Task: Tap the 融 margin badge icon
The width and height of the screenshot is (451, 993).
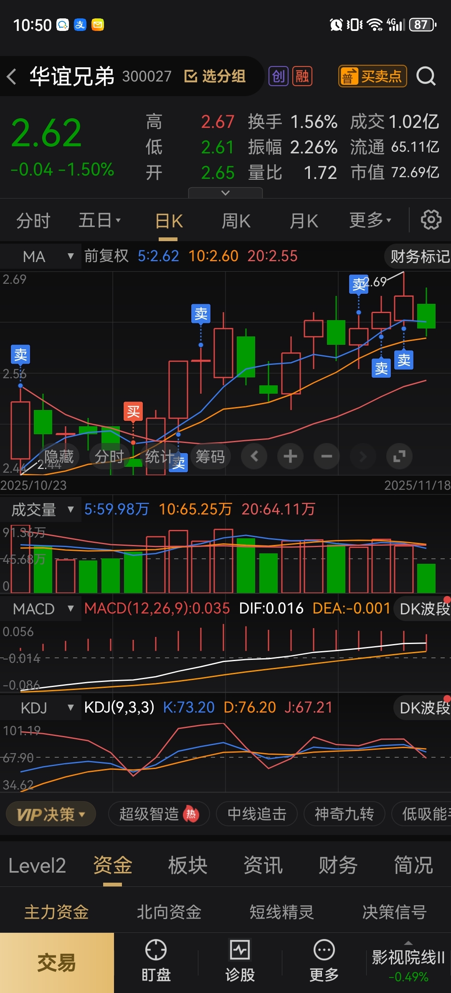Action: click(x=302, y=76)
